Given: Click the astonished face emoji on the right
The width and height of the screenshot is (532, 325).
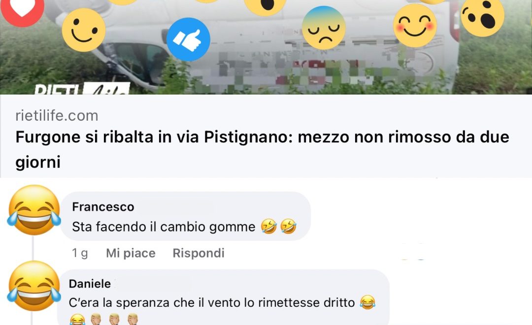Looking at the screenshot, I should click(x=482, y=16).
